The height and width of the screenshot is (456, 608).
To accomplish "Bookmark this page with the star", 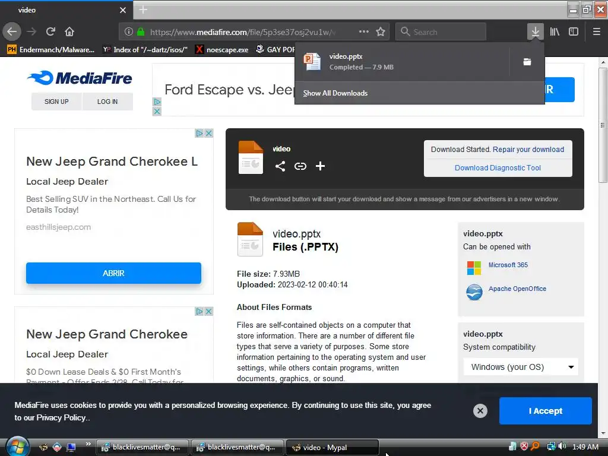I will point(381,32).
